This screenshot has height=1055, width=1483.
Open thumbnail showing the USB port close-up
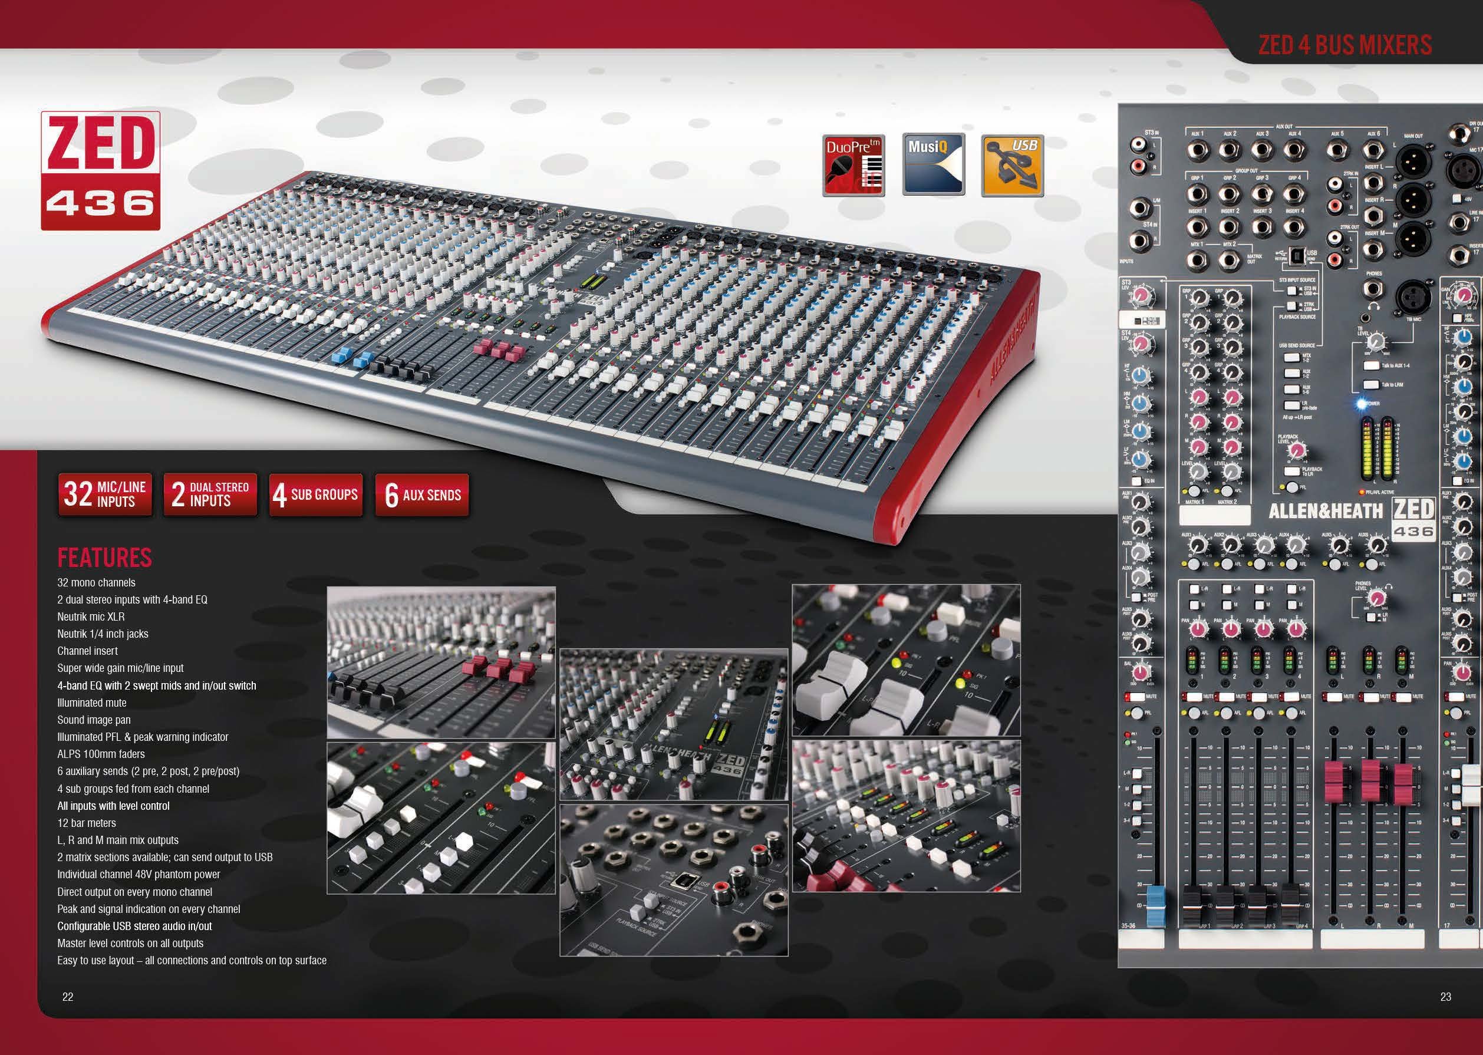674,881
